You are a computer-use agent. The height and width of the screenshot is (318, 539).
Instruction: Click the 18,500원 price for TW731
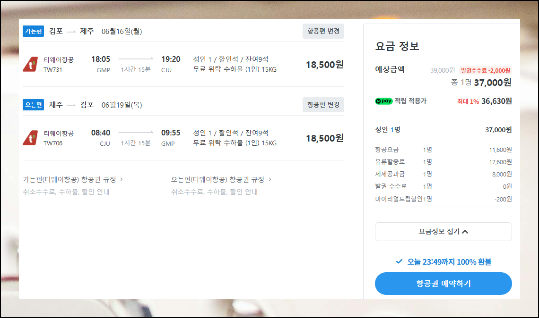[324, 65]
